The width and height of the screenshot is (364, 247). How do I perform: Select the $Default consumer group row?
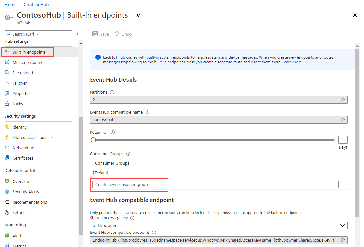pyautogui.click(x=219, y=173)
